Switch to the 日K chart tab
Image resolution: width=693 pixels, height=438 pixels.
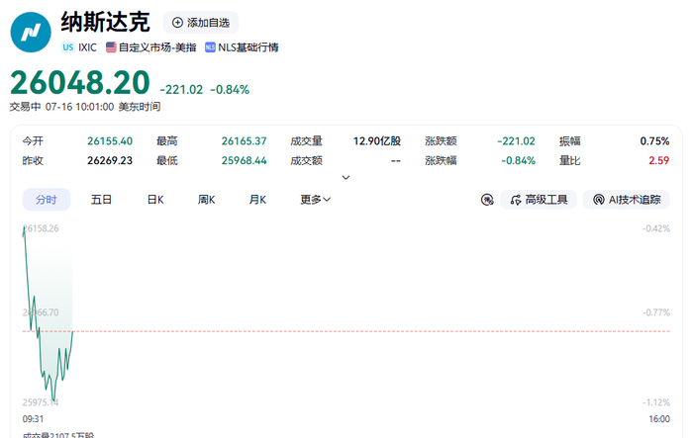pos(155,200)
